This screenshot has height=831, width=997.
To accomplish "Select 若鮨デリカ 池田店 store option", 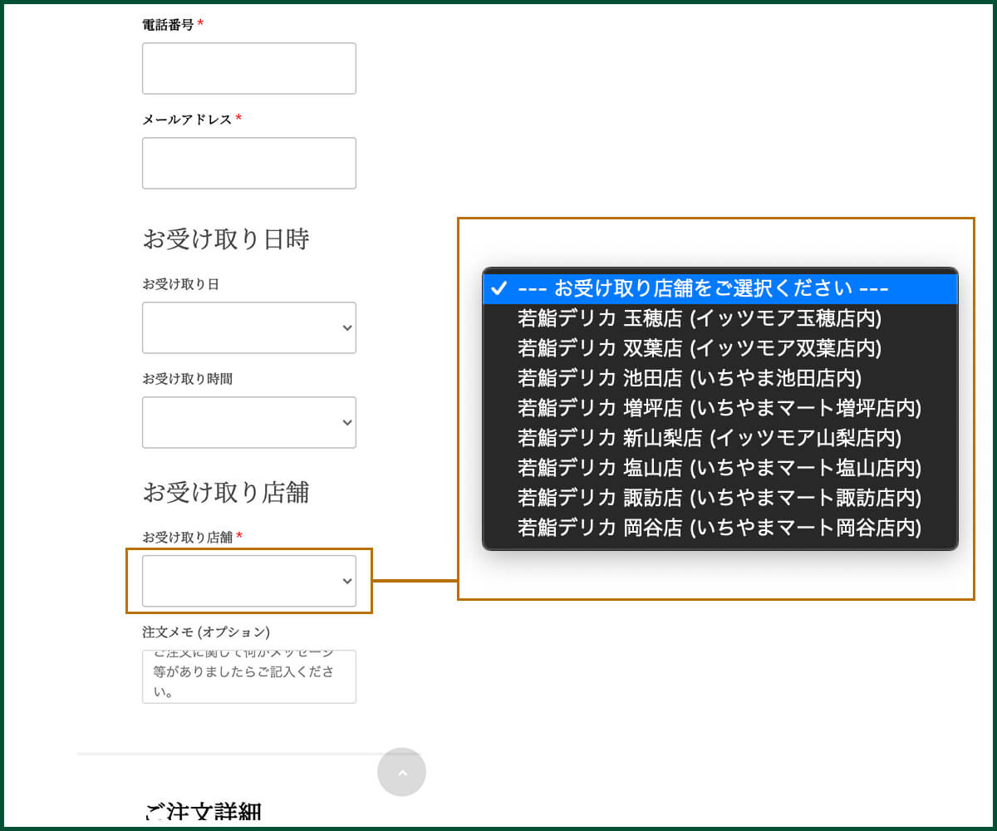I will coord(690,378).
